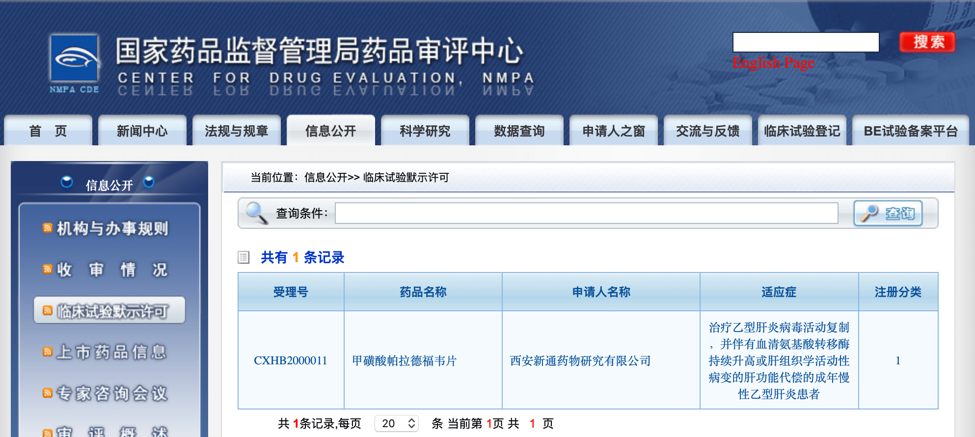The image size is (975, 437).
Task: Click the list icon beside 共有1条记录
Action: [x=244, y=257]
